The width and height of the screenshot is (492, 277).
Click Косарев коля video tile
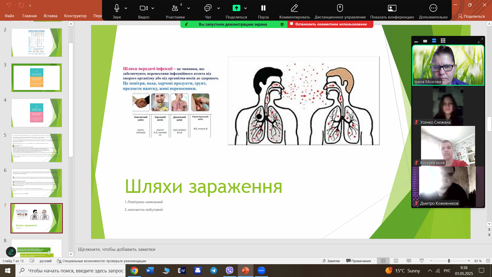pos(448,146)
